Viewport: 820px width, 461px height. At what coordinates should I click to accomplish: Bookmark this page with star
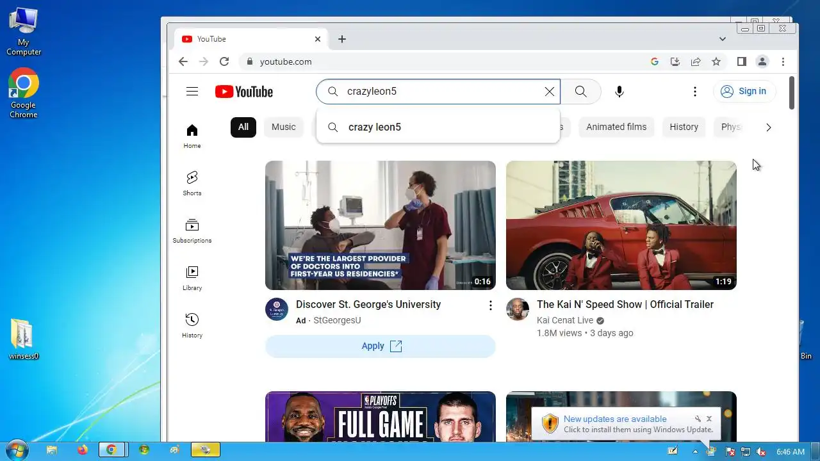pyautogui.click(x=716, y=61)
